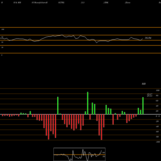The image size is (161, 161).
Task: Click the -60 label on MR axis
Action: (x=157, y=132)
